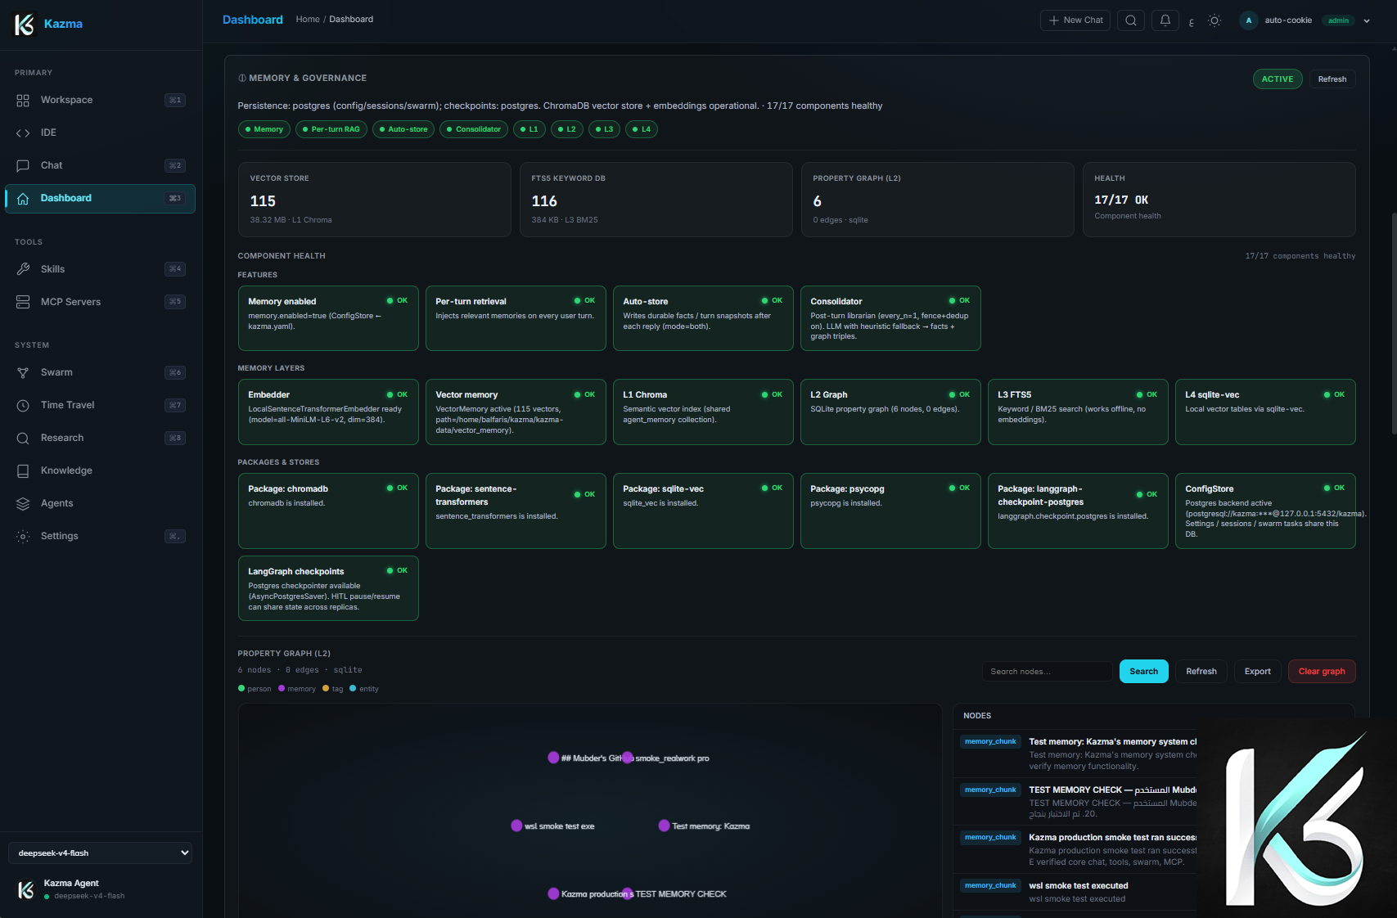Go to IDE in the sidebar
The height and width of the screenshot is (918, 1397).
pyautogui.click(x=100, y=133)
